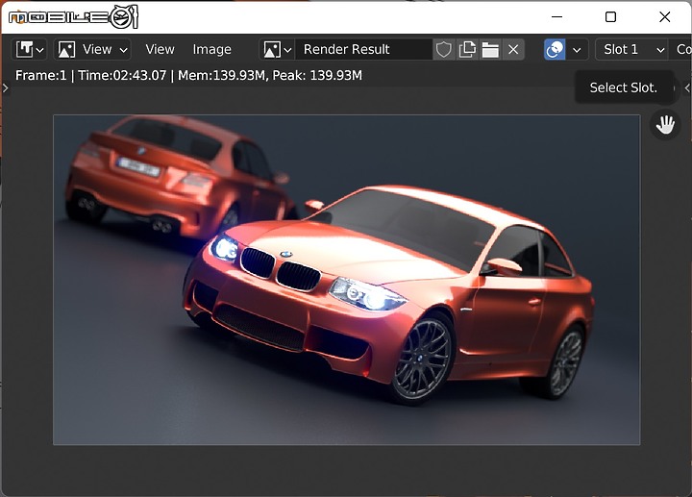Open image file with folder icon
The image size is (692, 497).
490,49
